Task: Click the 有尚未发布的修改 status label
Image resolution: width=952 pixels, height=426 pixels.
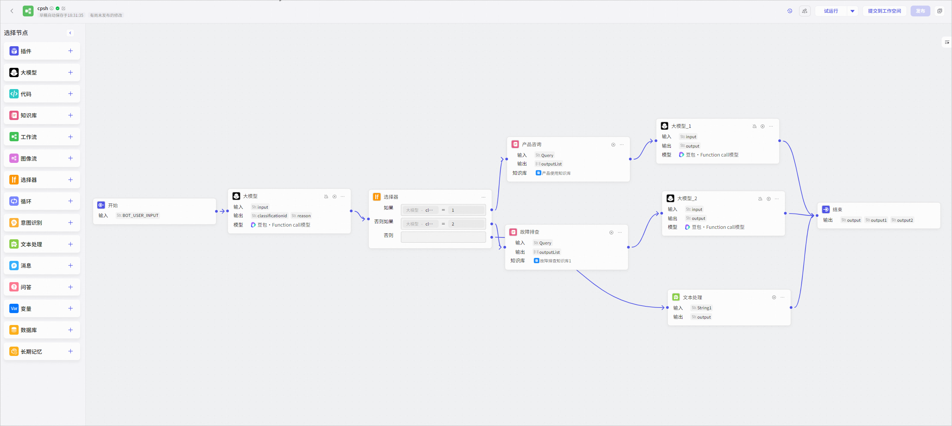Action: [106, 15]
